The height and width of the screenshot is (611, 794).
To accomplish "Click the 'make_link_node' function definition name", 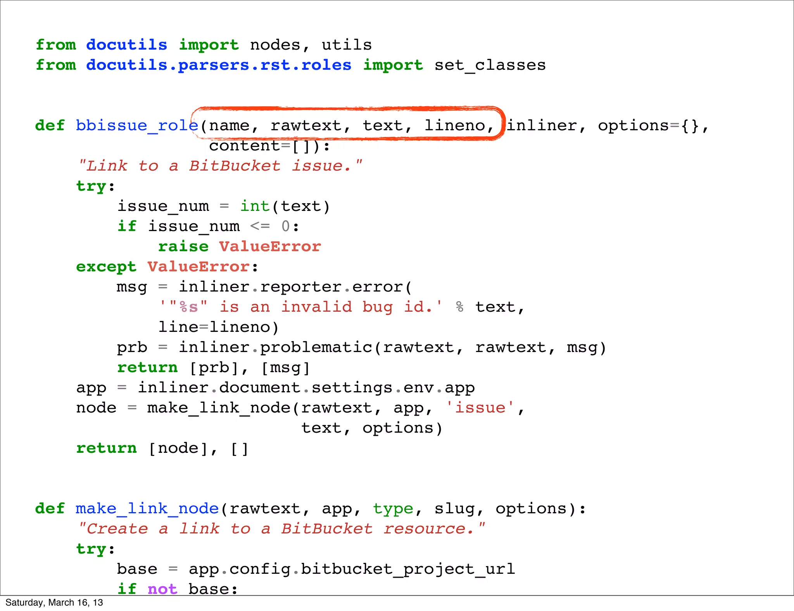I will [x=147, y=509].
